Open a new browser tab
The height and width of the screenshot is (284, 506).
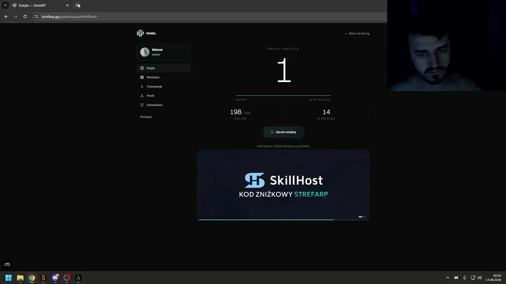tap(77, 6)
